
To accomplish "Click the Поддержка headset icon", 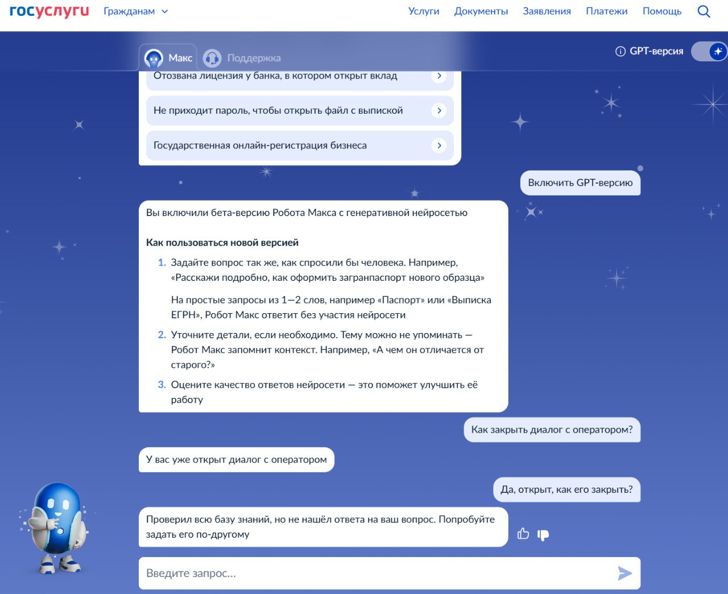I will click(x=212, y=58).
